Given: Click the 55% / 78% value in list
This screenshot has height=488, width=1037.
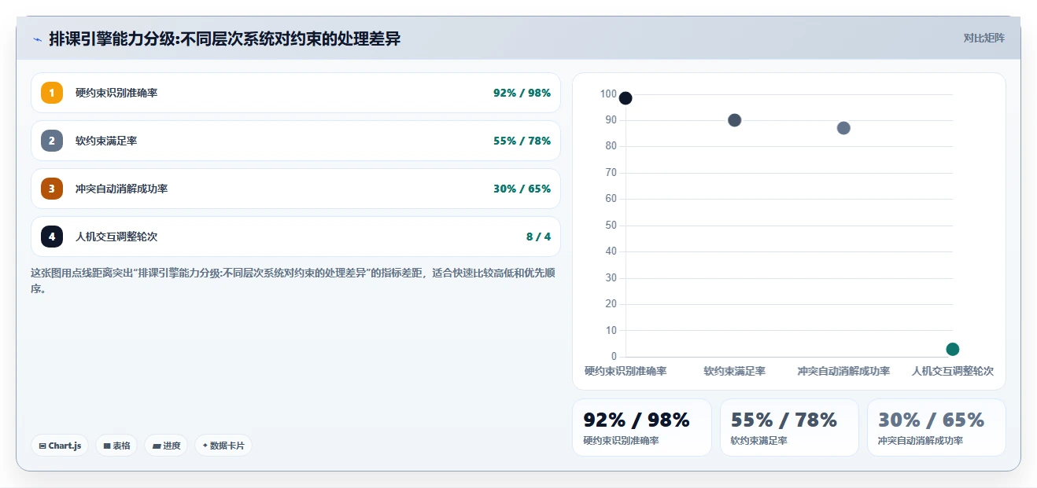Looking at the screenshot, I should pyautogui.click(x=522, y=141).
